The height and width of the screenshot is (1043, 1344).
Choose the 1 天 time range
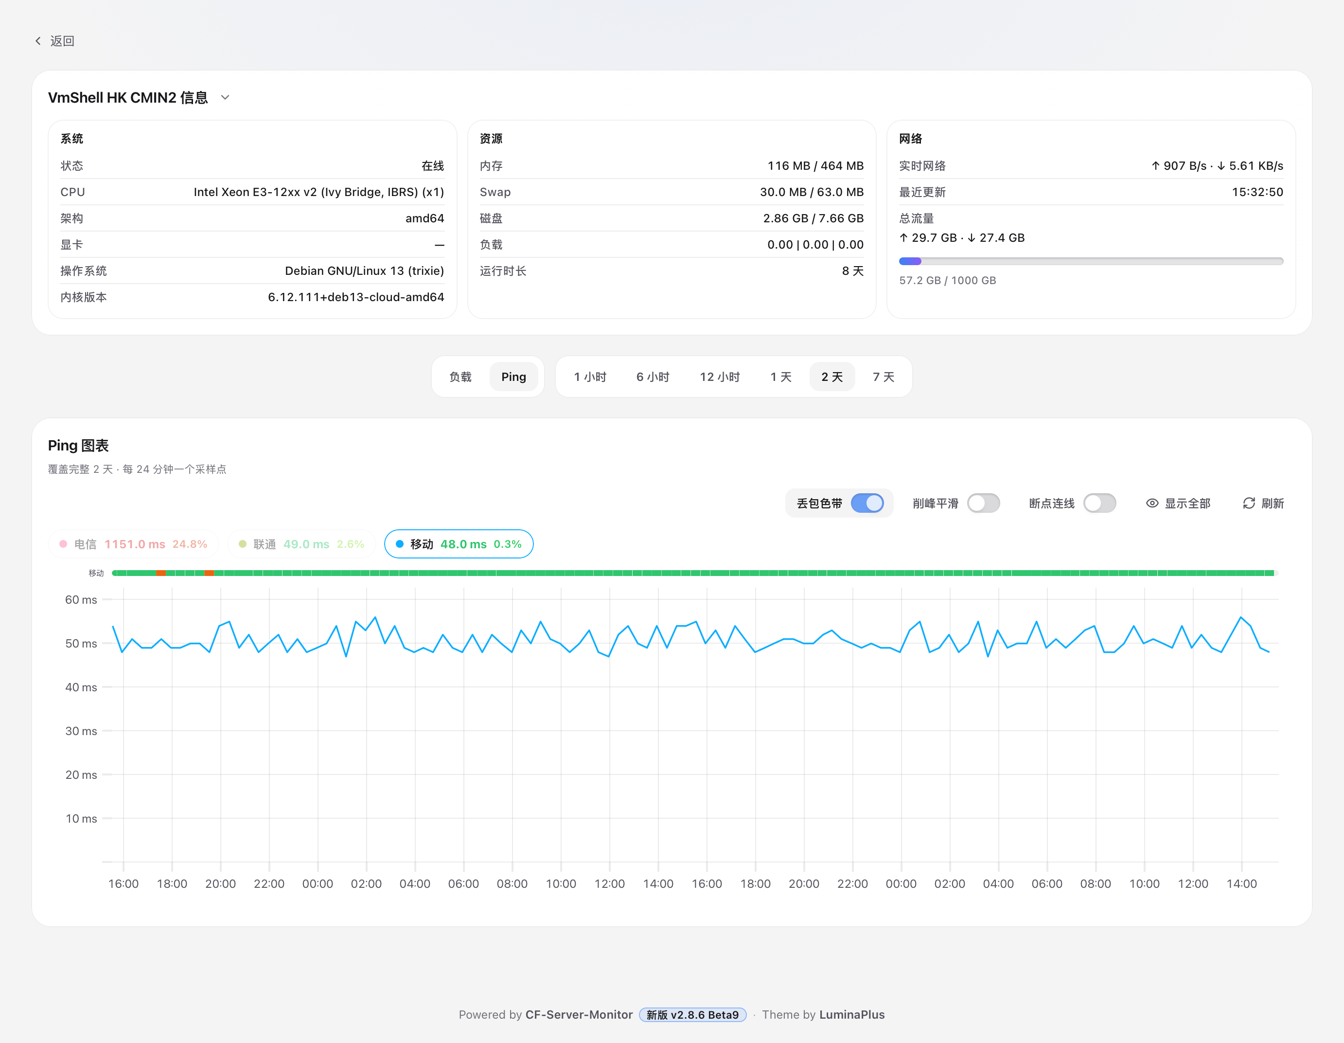[781, 376]
